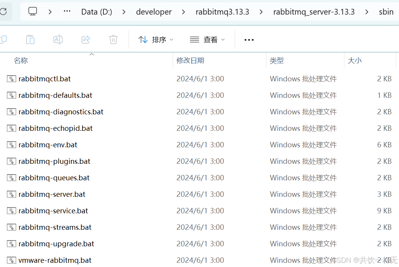This screenshot has height=267, width=399.
Task: Click the 6 KB size of rabbitmq-env.bat
Action: tap(384, 145)
